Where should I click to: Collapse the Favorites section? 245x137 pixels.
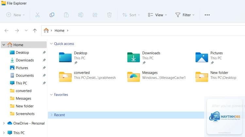[51, 95]
